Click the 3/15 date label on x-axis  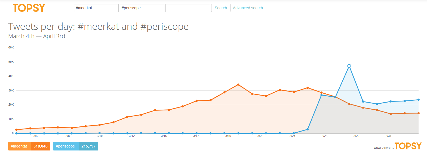point(164,136)
